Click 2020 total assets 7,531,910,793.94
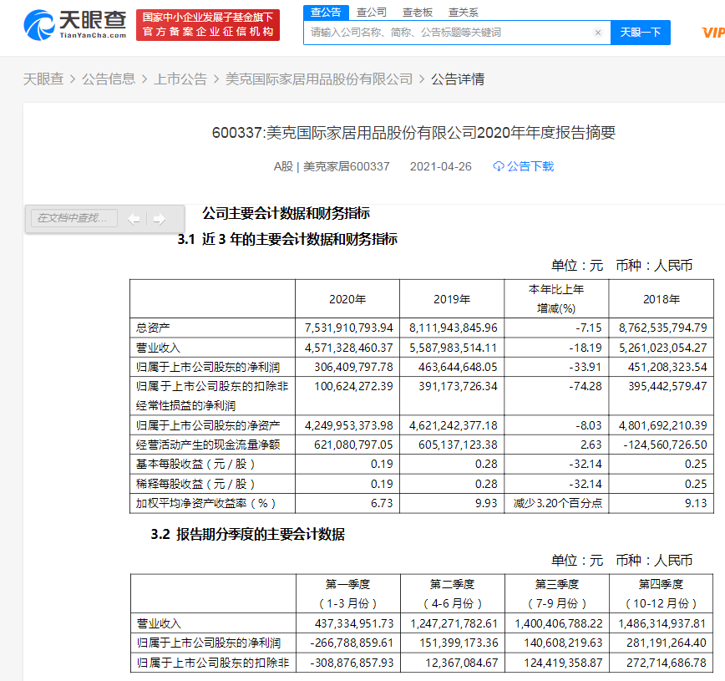725x681 pixels. click(348, 328)
